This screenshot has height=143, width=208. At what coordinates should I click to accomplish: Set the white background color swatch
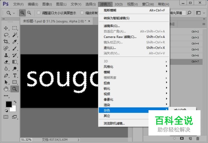click(x=14, y=109)
